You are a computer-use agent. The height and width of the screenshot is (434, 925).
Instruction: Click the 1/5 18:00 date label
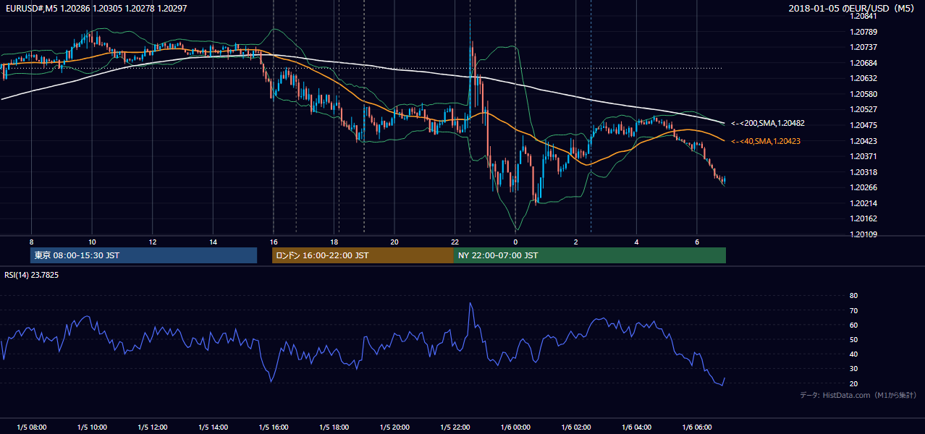click(x=334, y=427)
